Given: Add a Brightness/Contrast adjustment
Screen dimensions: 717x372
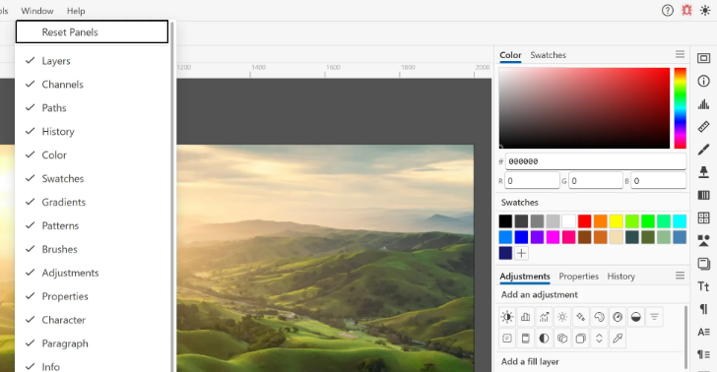Looking at the screenshot, I should (506, 317).
